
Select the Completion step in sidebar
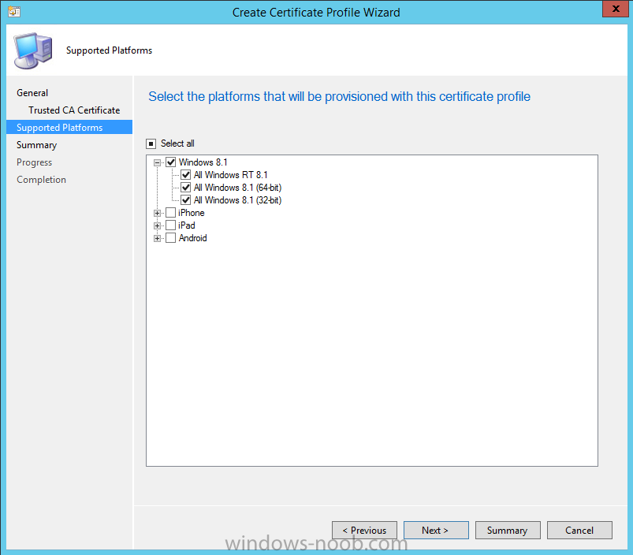[41, 180]
